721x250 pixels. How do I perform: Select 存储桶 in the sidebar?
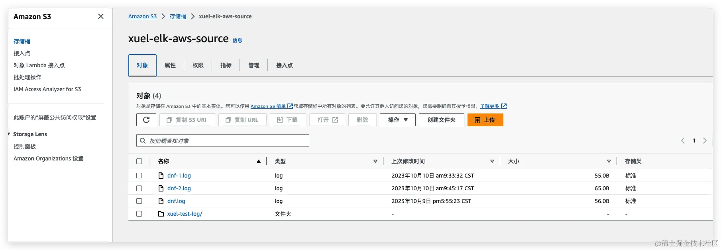(x=22, y=41)
